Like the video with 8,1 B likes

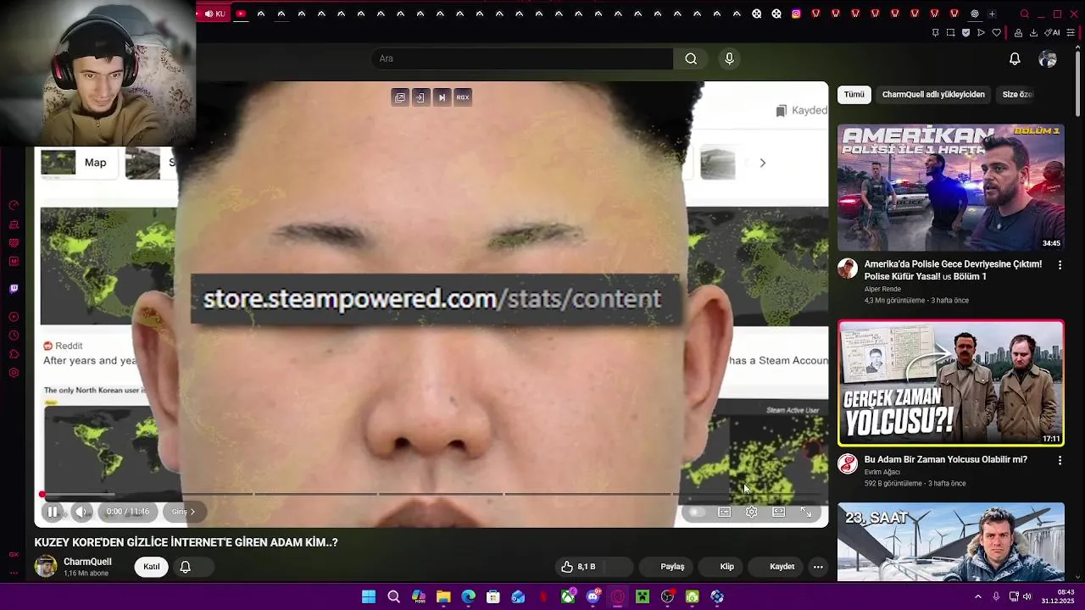click(x=580, y=567)
